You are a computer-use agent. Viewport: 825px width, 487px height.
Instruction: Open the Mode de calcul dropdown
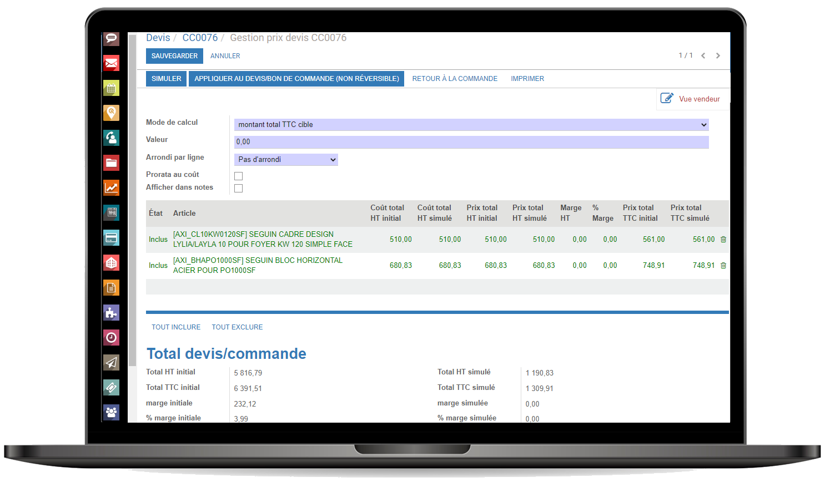click(x=471, y=125)
